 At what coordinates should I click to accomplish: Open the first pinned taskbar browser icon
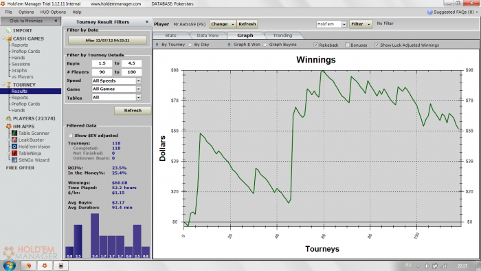click(29, 265)
